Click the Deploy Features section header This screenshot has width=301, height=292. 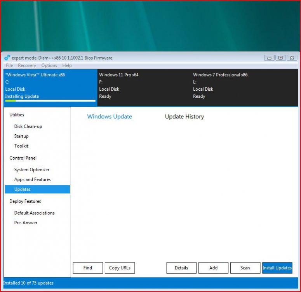[25, 201]
